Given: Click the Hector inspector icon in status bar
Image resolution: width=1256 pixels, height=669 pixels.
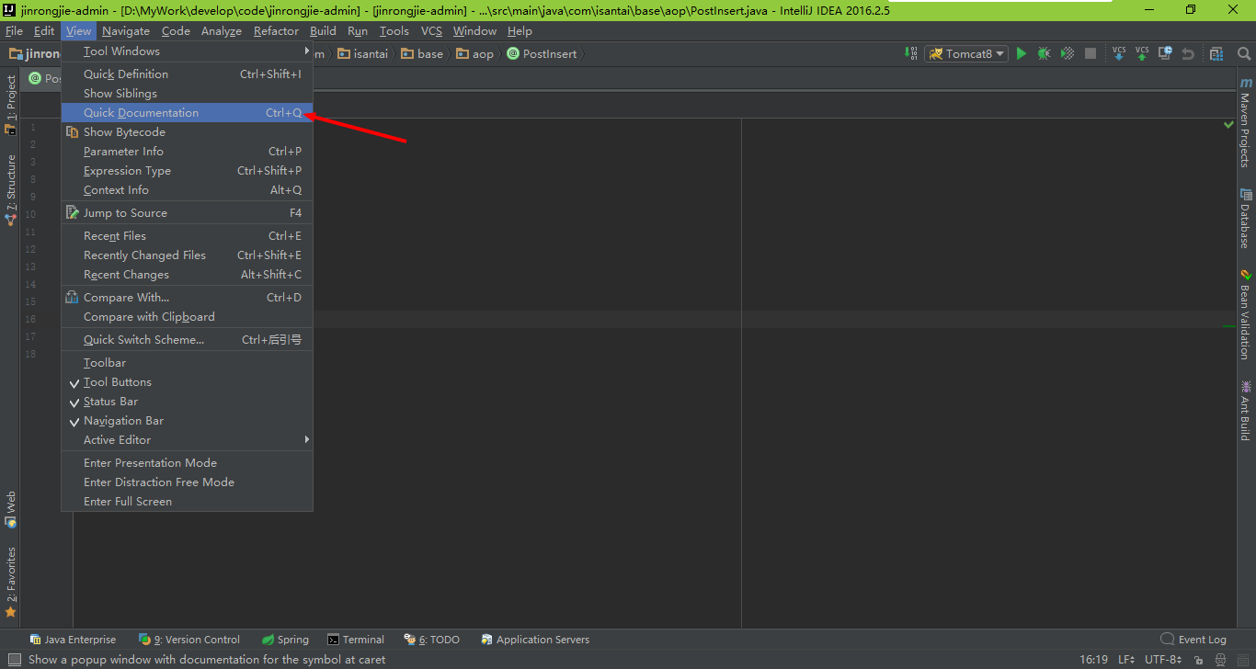Looking at the screenshot, I should 1220,660.
